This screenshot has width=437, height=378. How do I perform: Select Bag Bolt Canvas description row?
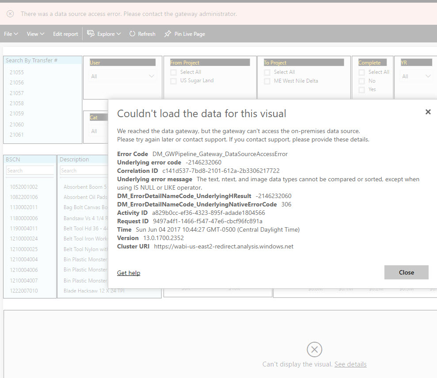(x=85, y=207)
